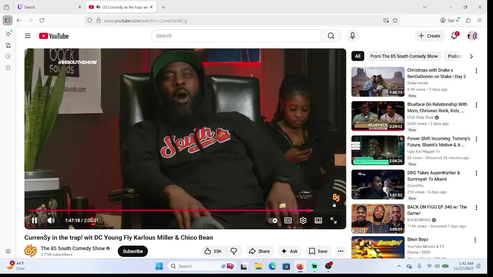Open Power Shift Incoming video title
This screenshot has width=493, height=277.
[439, 142]
